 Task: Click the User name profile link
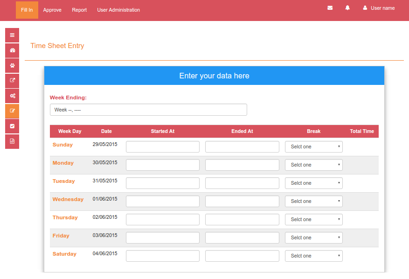[379, 8]
